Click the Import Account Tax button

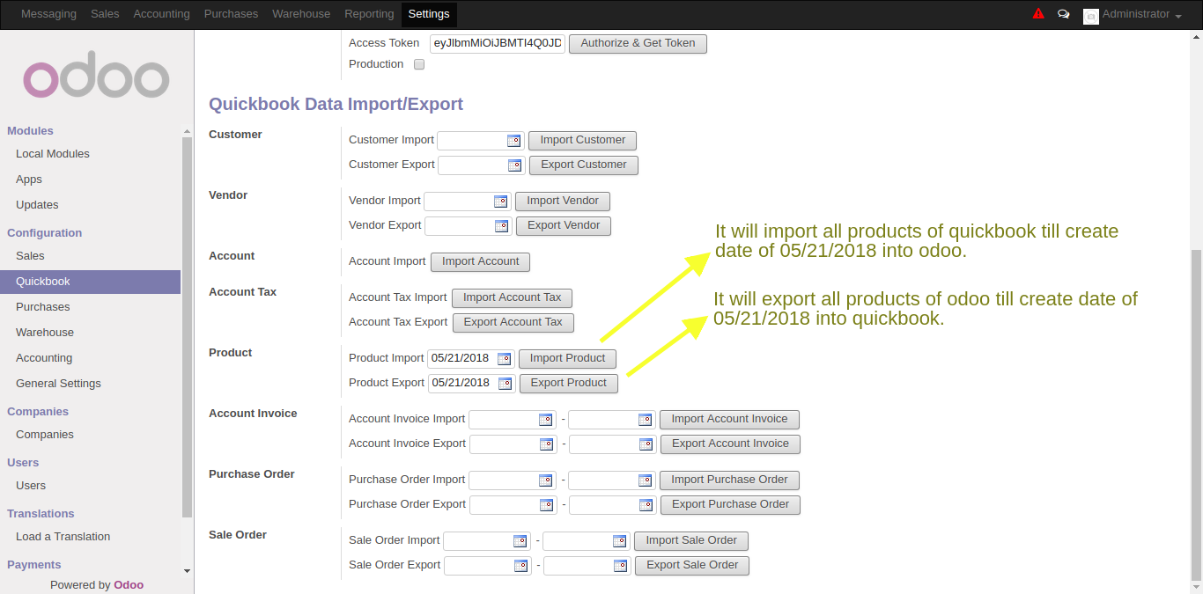click(512, 297)
